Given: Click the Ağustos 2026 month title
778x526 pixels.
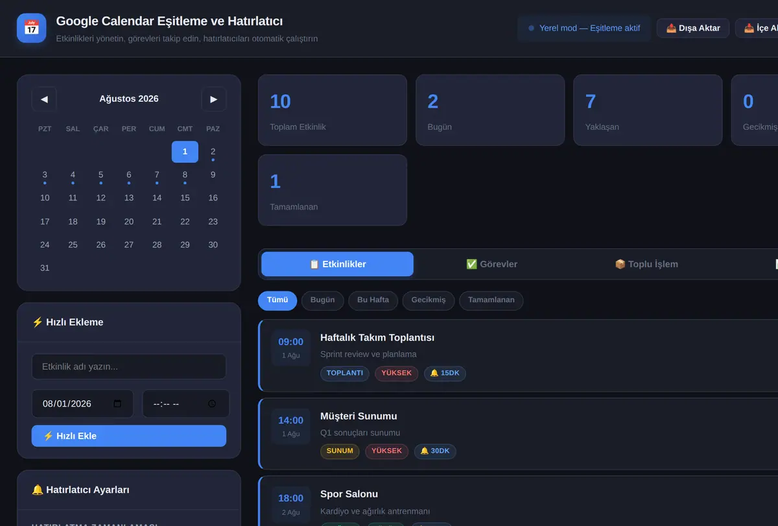Looking at the screenshot, I should [129, 99].
